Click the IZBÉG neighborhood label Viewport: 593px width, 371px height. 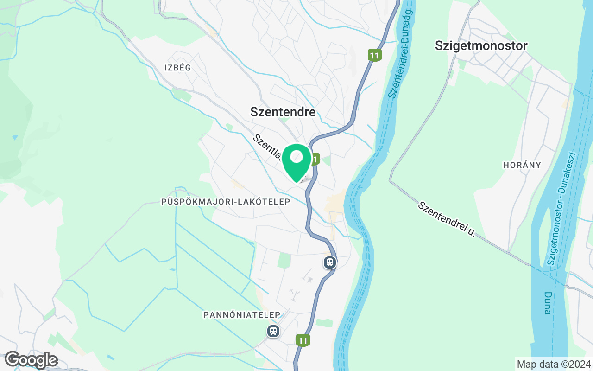[x=177, y=68]
